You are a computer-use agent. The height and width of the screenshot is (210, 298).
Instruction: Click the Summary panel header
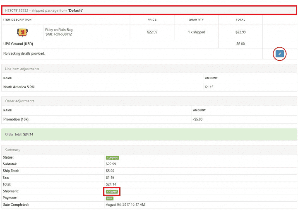point(12,150)
